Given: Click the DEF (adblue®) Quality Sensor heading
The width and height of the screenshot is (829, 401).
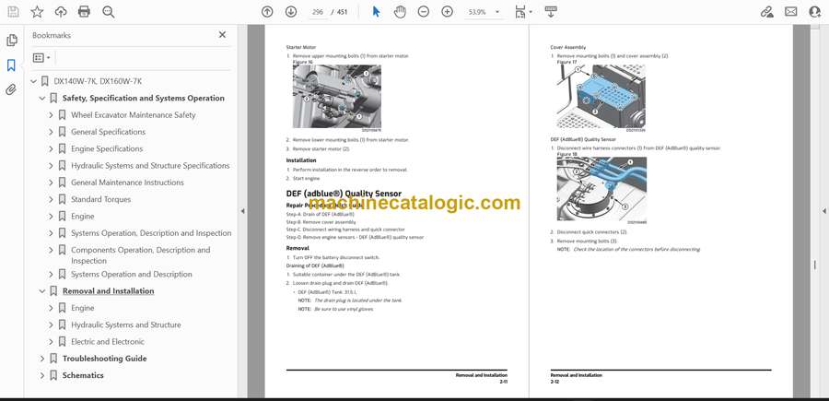Looking at the screenshot, I should point(344,194).
